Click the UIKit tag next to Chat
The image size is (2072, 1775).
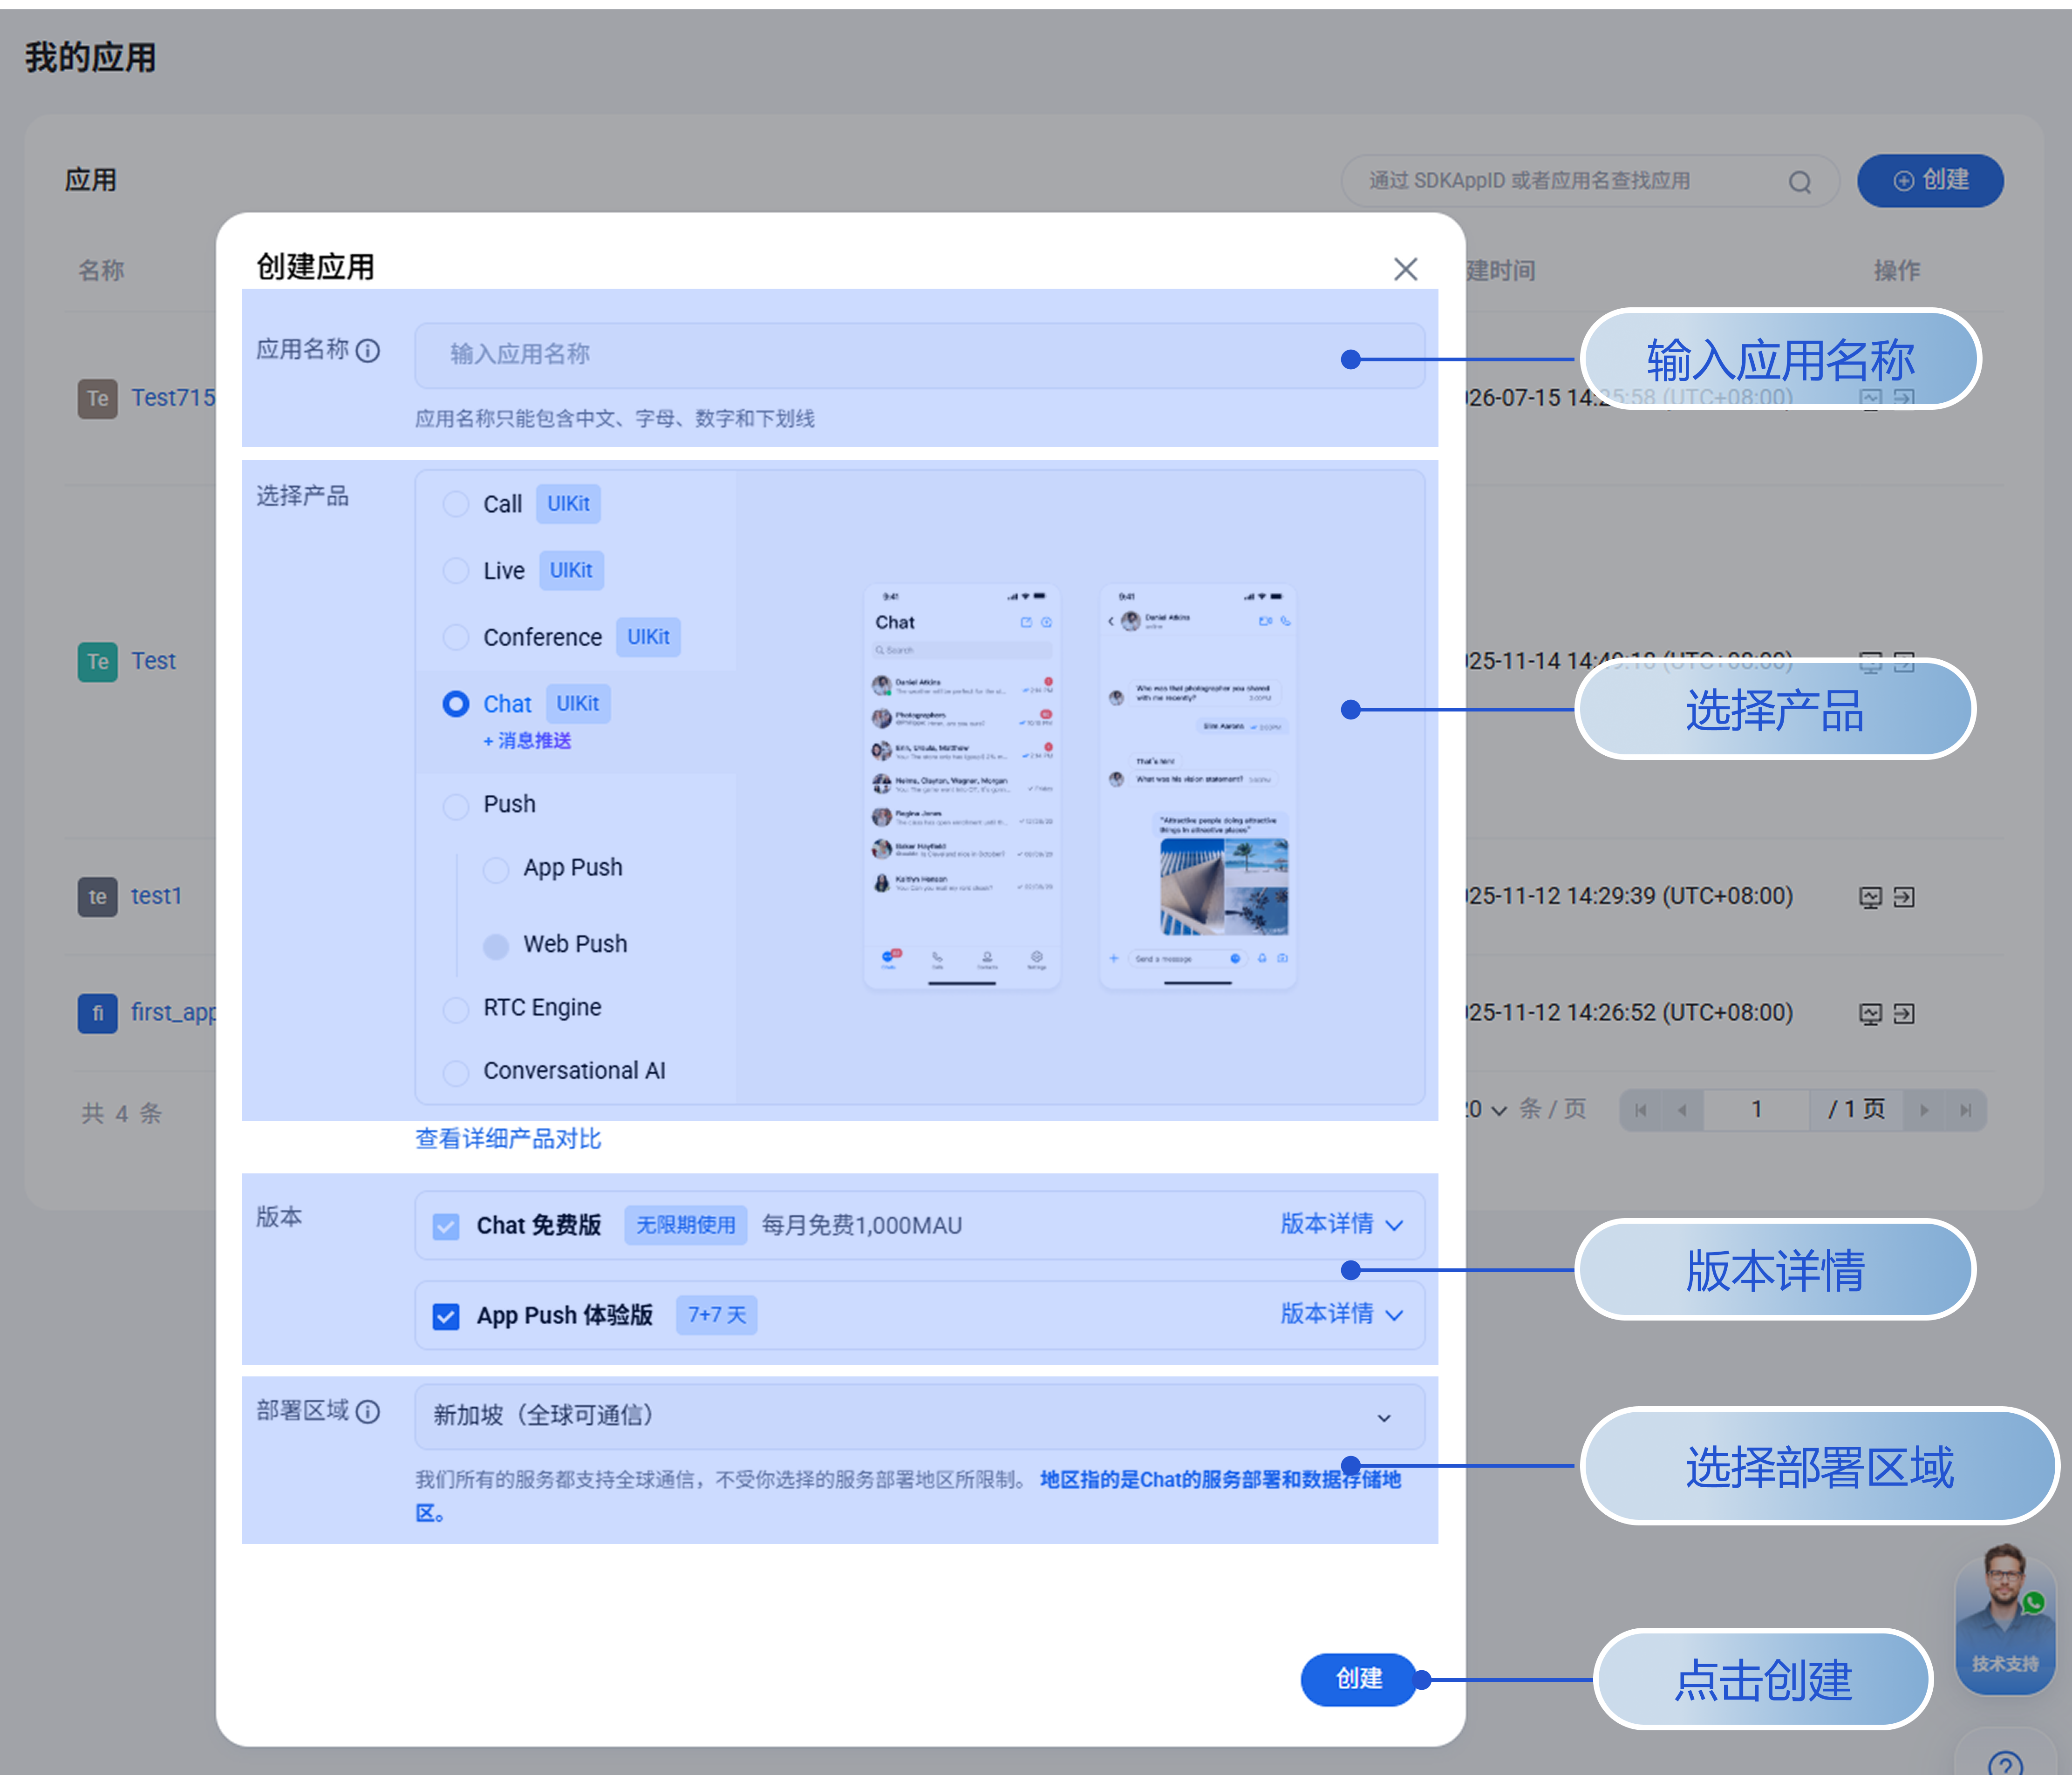(x=577, y=705)
